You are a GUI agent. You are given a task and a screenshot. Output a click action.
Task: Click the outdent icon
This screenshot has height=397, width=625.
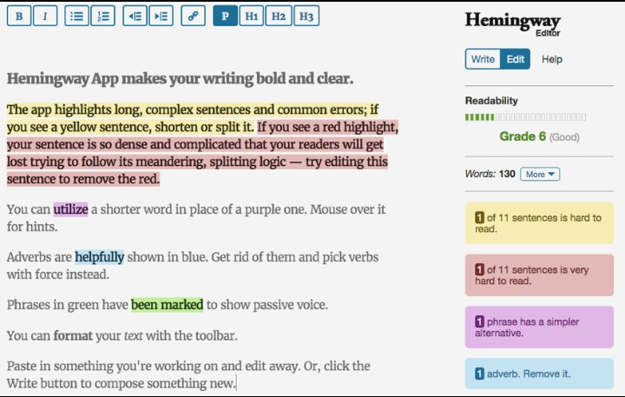(135, 16)
